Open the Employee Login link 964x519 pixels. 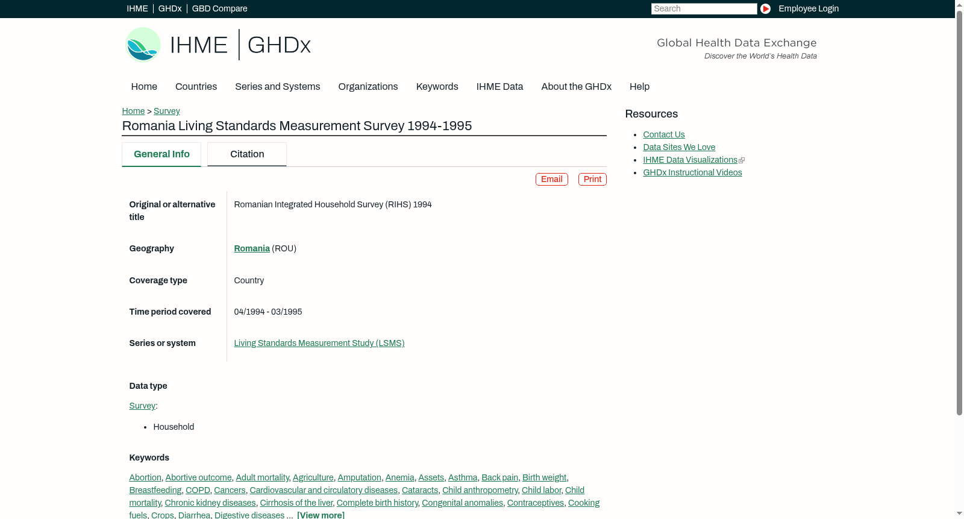[809, 8]
